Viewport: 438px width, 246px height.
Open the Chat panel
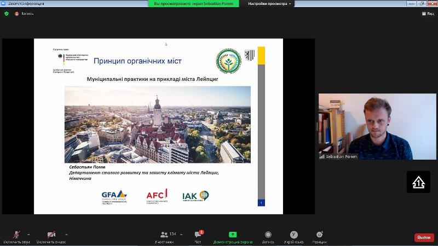click(198, 237)
